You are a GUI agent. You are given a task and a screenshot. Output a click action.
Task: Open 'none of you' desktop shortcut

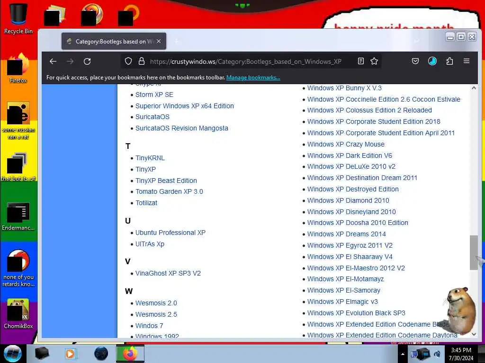pyautogui.click(x=18, y=268)
